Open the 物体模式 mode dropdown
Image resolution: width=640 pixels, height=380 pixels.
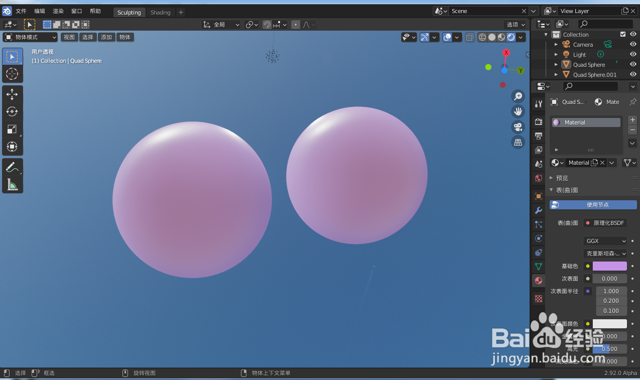pyautogui.click(x=30, y=37)
